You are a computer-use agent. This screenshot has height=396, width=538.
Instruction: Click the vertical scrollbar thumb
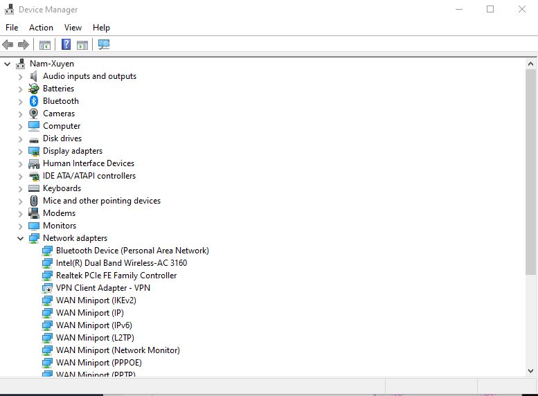tap(530, 172)
